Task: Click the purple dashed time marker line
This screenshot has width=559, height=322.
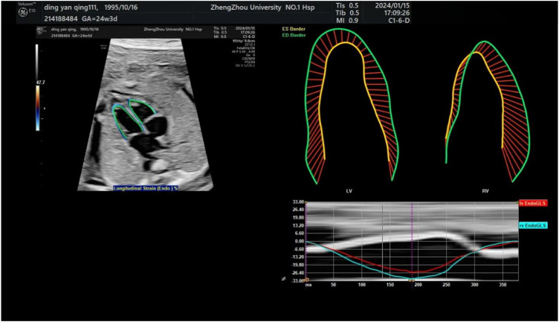Action: (411, 238)
